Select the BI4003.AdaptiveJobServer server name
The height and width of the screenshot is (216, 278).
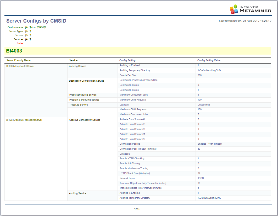pyautogui.click(x=20, y=66)
